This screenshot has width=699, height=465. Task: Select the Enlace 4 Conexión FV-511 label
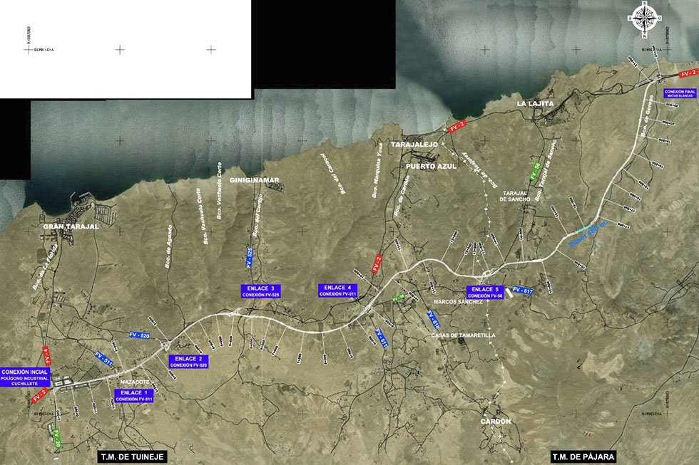click(338, 290)
